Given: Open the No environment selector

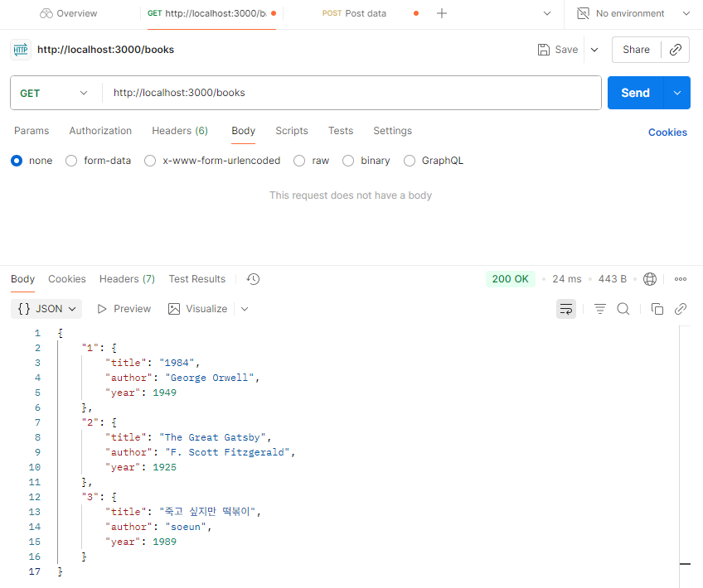Looking at the screenshot, I should click(x=633, y=13).
